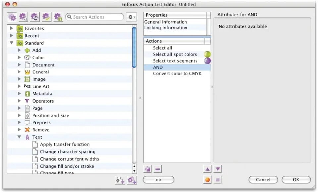Viewport: 318px width, 193px height.
Task: Click the purple sphere beside text segments
Action: pyautogui.click(x=207, y=61)
